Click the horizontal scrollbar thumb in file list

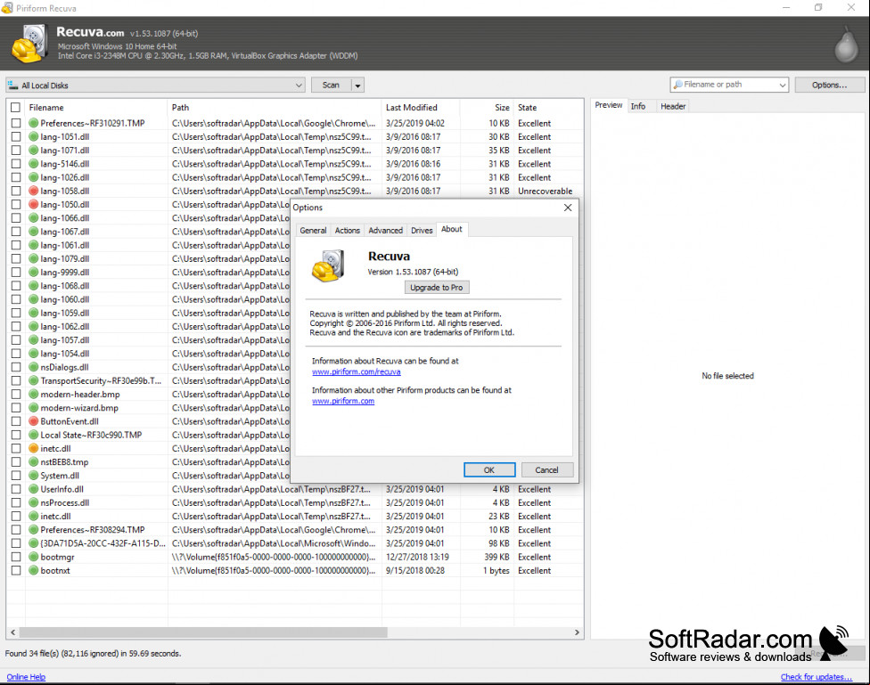203,632
